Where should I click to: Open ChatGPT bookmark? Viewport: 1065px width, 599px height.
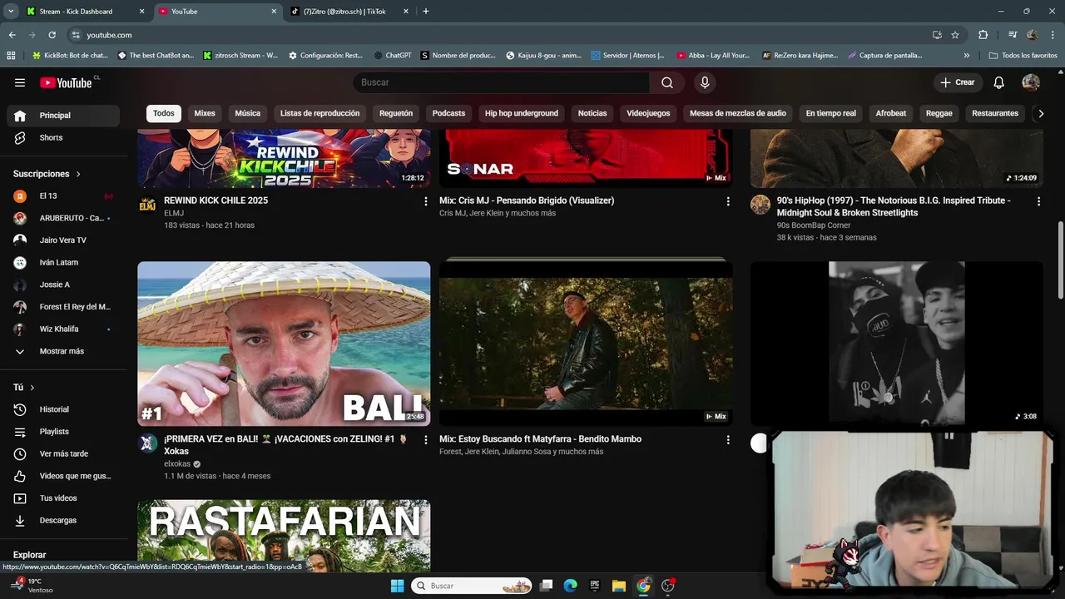pos(392,56)
